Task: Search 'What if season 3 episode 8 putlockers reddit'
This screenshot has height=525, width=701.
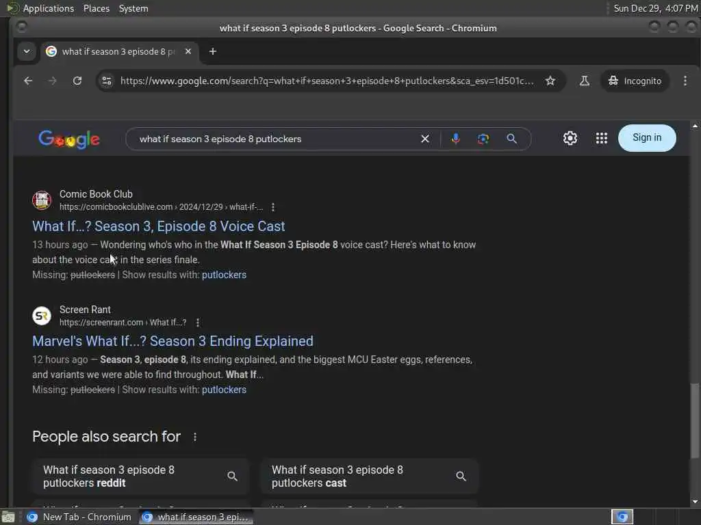Action: coord(140,476)
